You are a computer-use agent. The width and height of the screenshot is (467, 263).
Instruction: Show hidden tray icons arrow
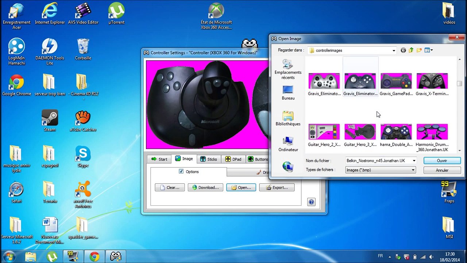(390, 257)
